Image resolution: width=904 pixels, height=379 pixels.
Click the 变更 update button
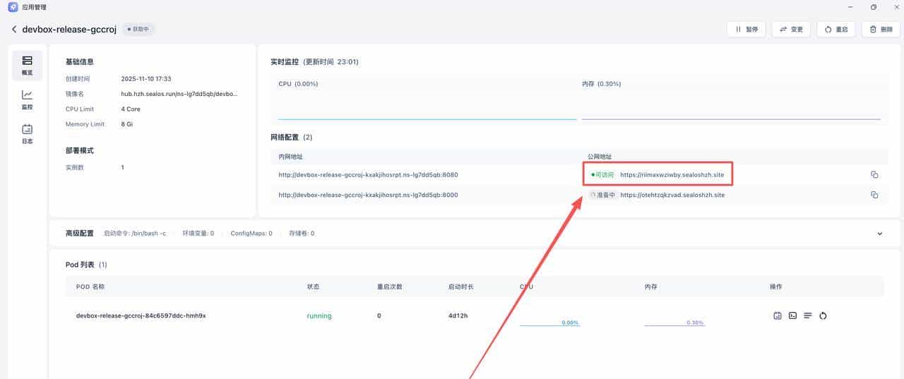pos(790,30)
